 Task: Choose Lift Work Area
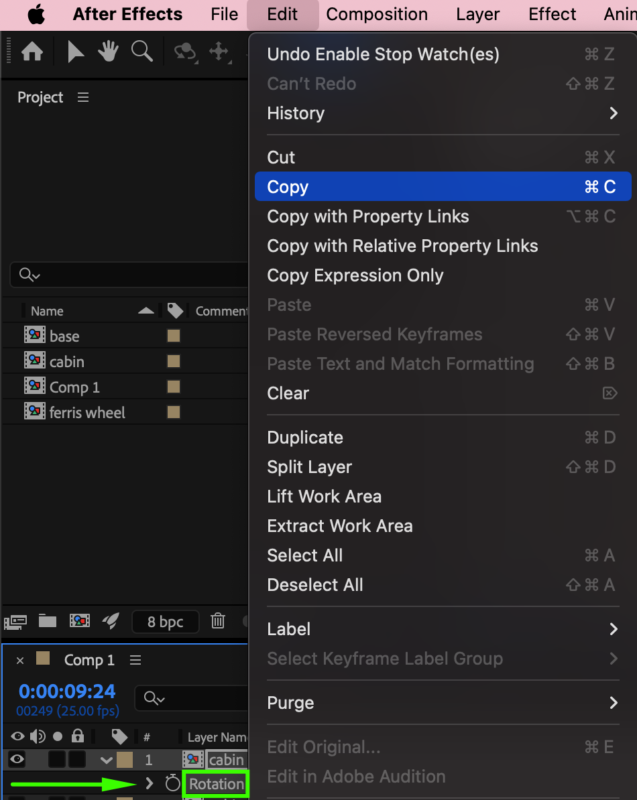click(443, 497)
